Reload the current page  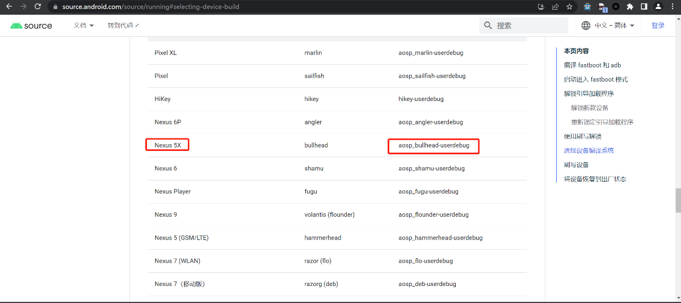click(37, 7)
